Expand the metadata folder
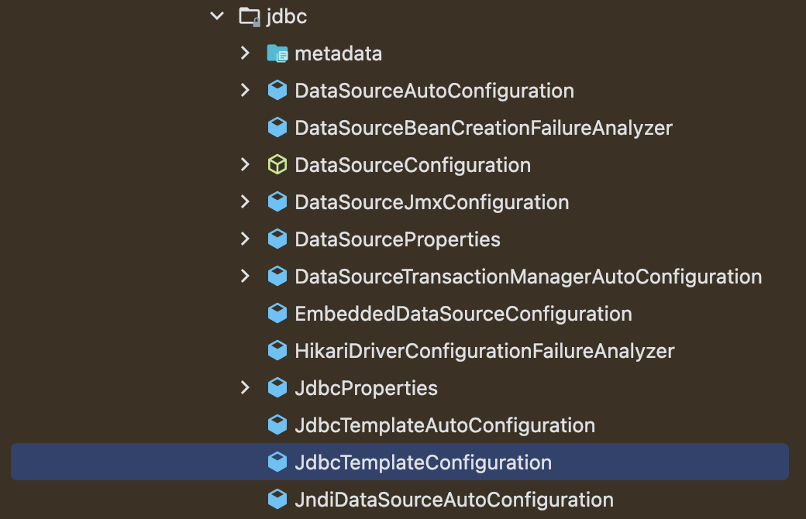806x519 pixels. point(245,53)
